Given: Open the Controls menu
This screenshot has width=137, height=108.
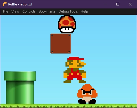Looking at the screenshot, I should tap(29, 11).
